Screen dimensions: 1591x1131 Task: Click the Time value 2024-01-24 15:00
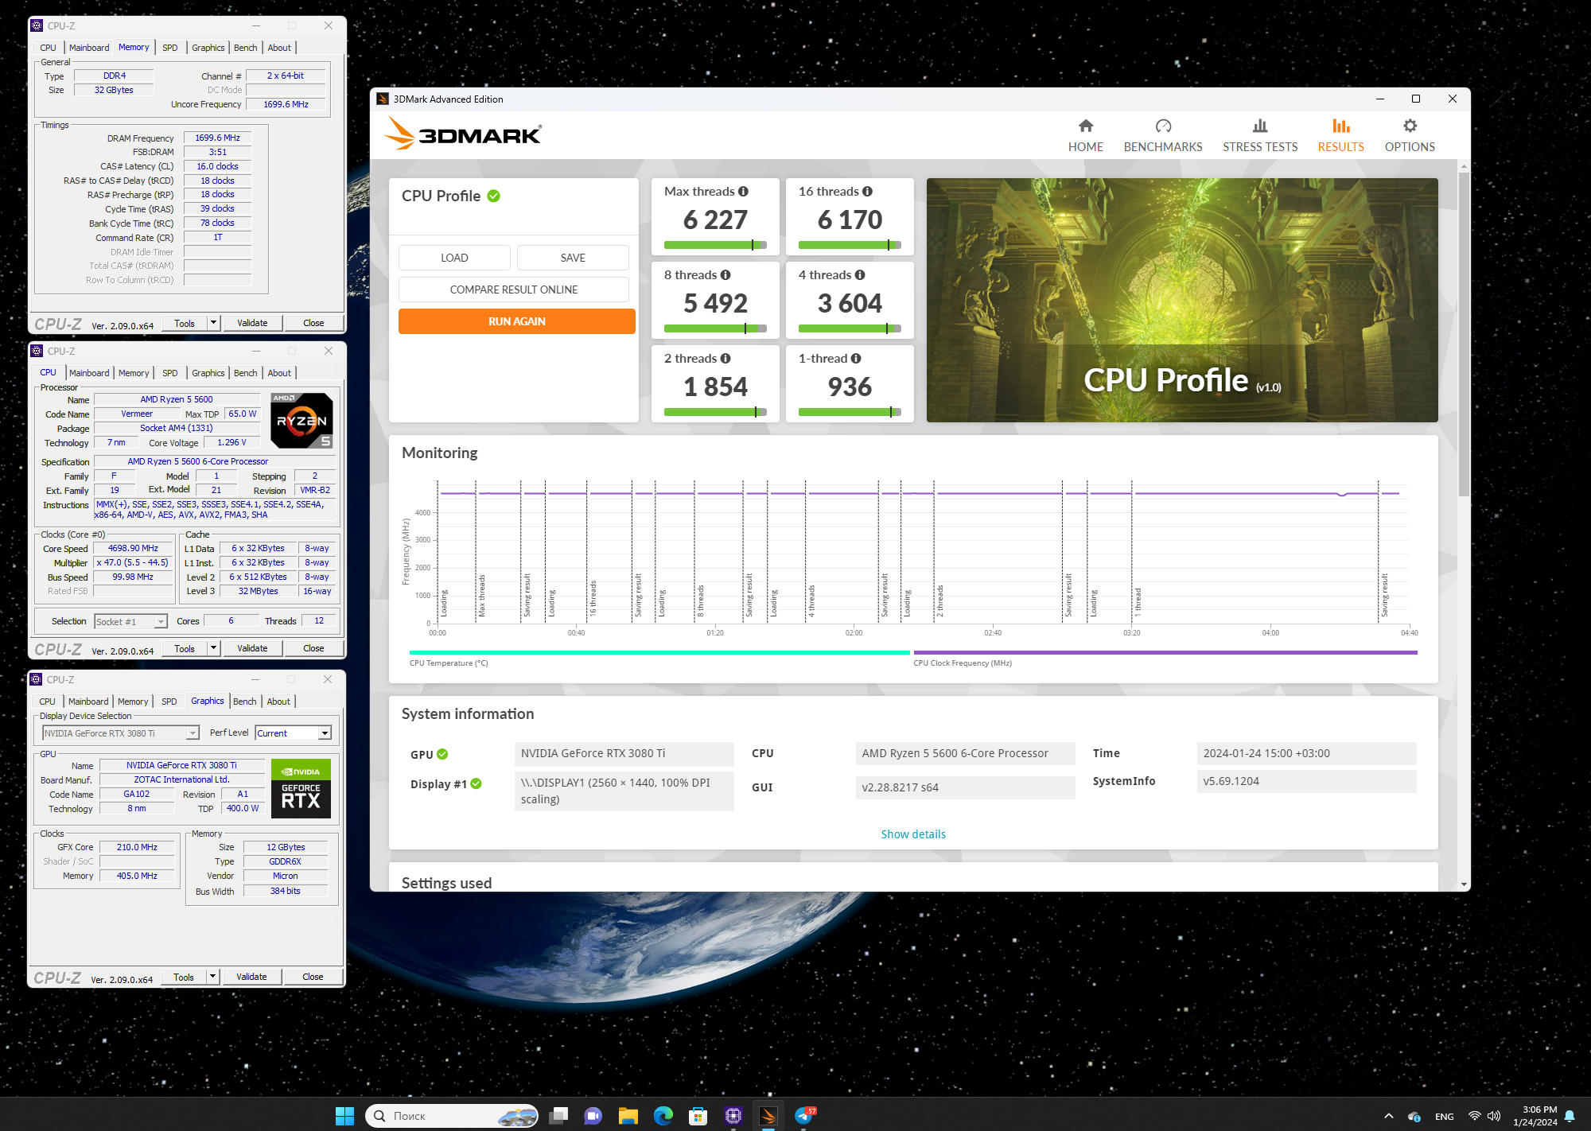1306,753
